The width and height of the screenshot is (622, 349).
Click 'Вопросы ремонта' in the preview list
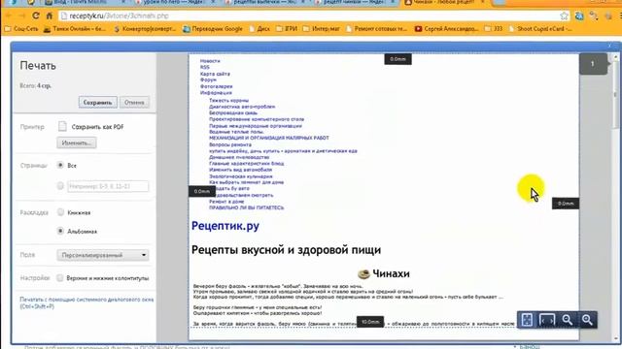pyautogui.click(x=230, y=144)
